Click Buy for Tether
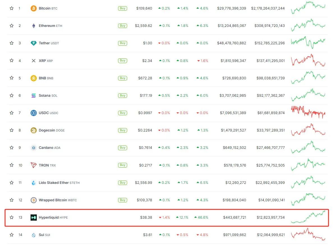 point(123,43)
